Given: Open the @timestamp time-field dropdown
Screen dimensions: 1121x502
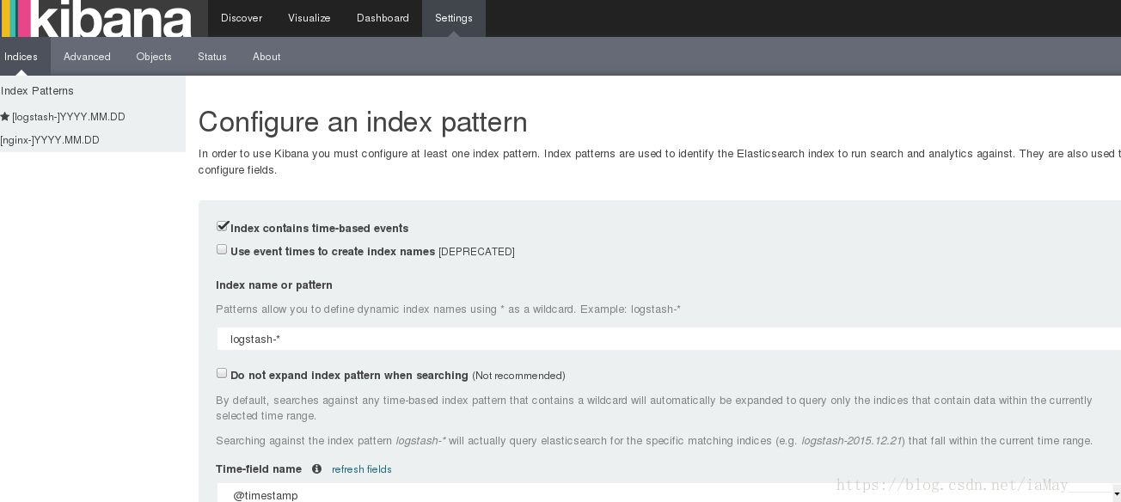Looking at the screenshot, I should [669, 493].
